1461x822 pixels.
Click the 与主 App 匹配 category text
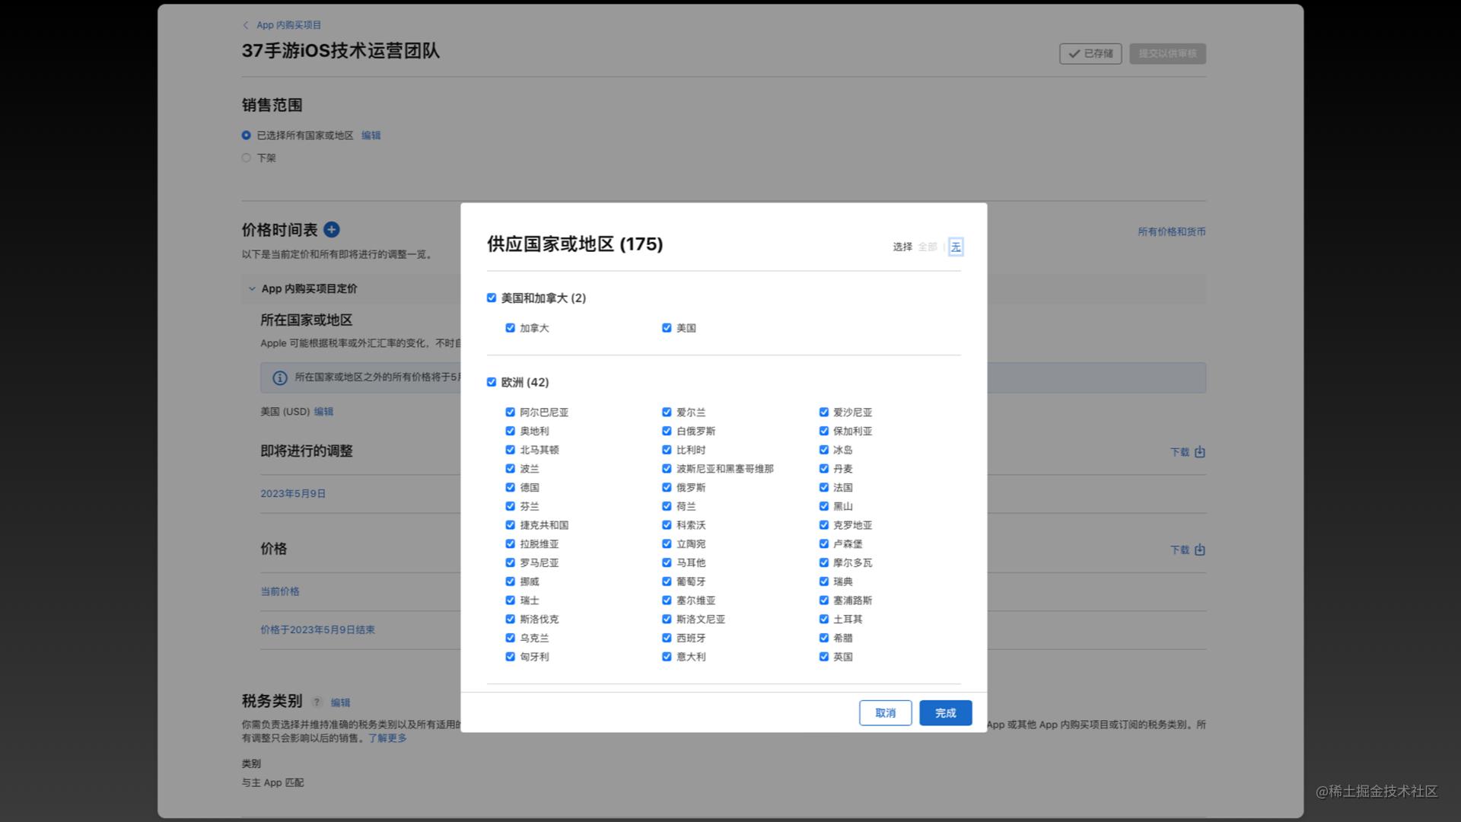pos(272,782)
